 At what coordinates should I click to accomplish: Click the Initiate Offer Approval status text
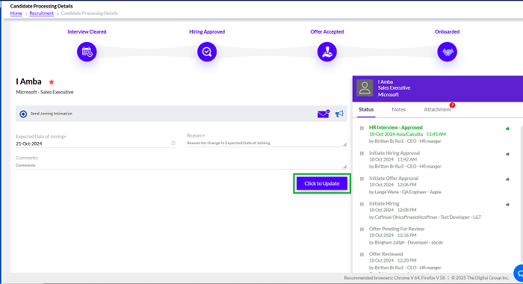pos(394,178)
